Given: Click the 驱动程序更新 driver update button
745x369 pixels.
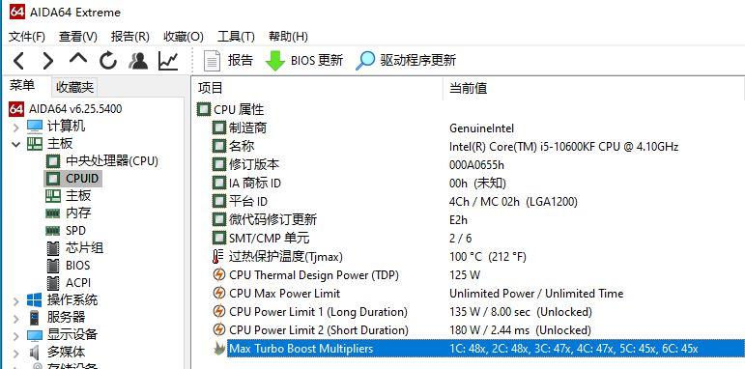Looking at the screenshot, I should (406, 61).
